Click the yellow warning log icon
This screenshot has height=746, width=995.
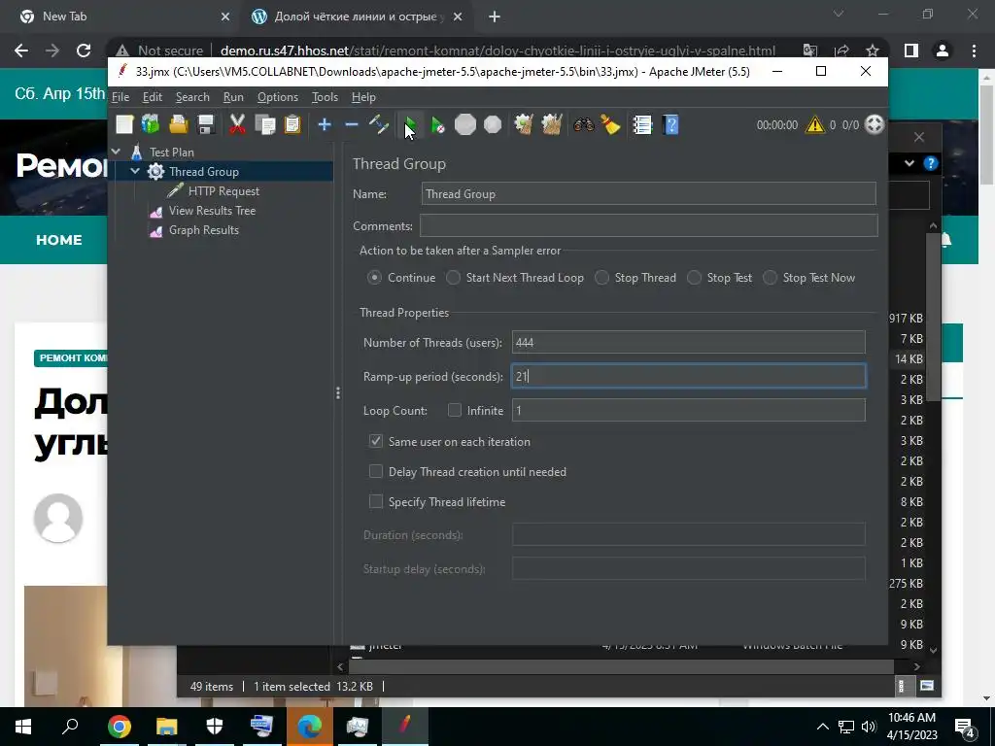tap(815, 124)
